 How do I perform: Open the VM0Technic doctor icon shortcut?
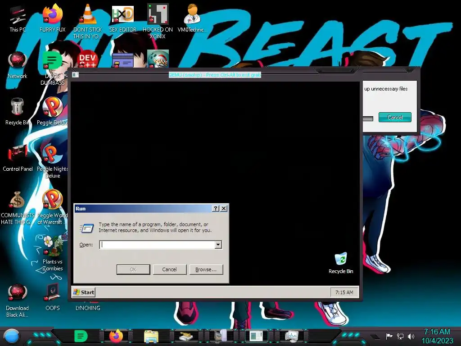(192, 18)
